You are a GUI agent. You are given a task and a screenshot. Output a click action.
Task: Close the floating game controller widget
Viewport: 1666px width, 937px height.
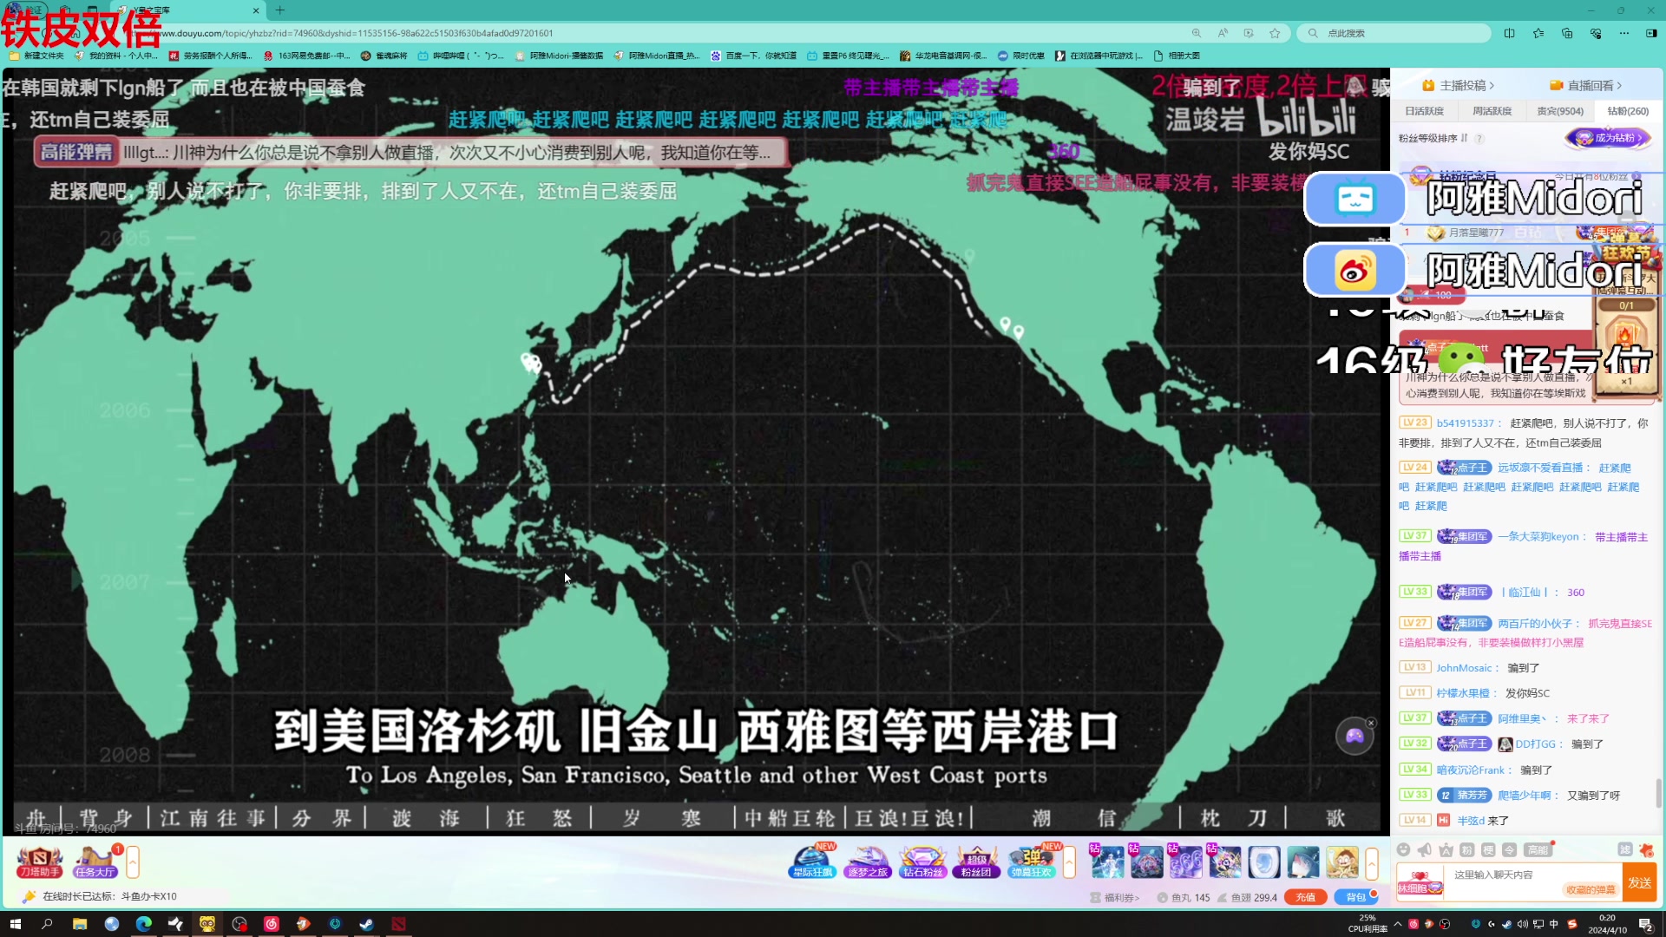pos(1371,723)
